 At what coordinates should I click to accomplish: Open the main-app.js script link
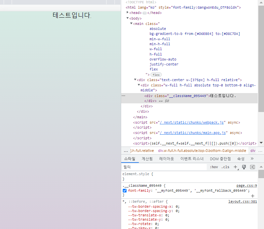(x=193, y=133)
